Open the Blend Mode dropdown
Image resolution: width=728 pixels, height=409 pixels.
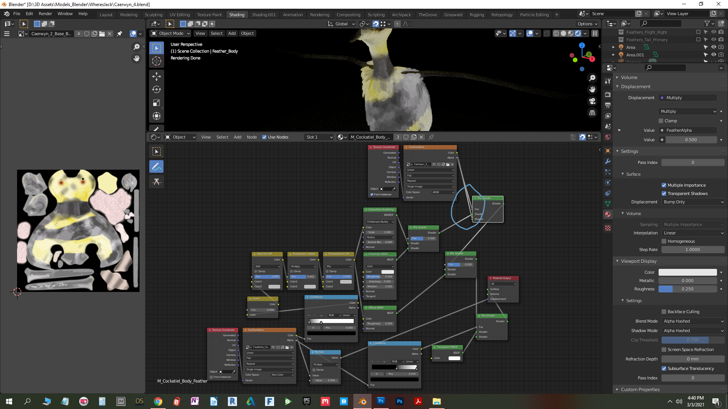tap(693, 321)
